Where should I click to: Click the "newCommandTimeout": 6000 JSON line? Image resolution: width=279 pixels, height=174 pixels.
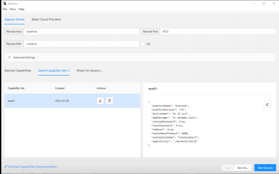(x=170, y=133)
